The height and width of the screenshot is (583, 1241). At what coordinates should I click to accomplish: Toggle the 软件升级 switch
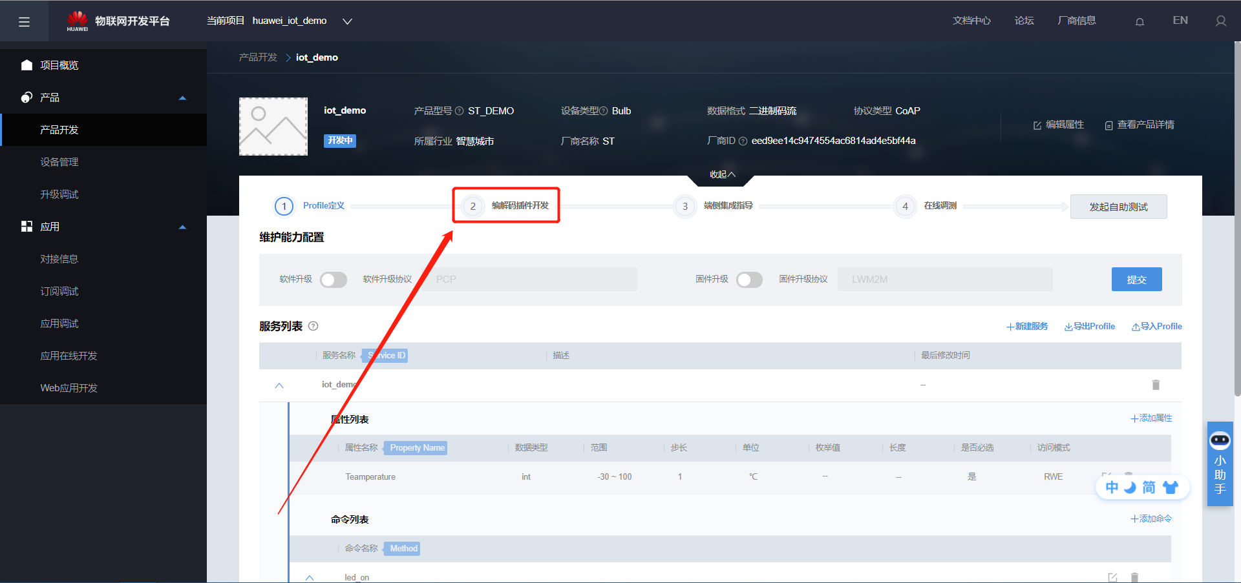pos(334,280)
